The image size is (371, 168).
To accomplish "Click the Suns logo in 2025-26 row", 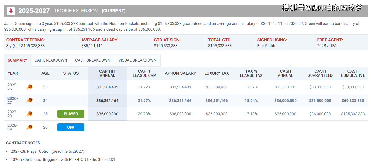I will pyautogui.click(x=29, y=87).
